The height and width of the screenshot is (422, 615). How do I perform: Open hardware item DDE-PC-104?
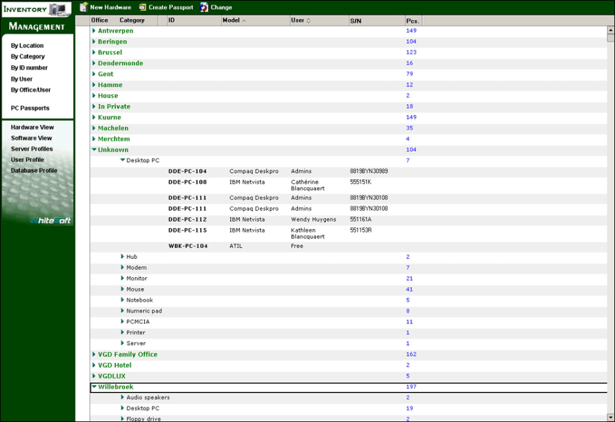coord(187,172)
